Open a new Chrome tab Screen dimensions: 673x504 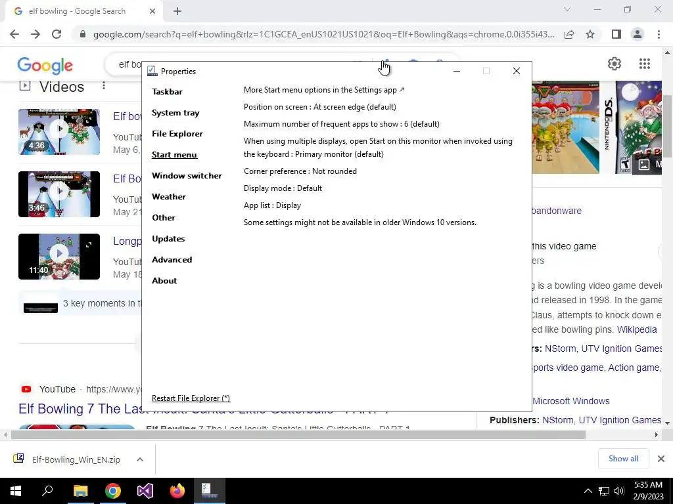(x=177, y=11)
